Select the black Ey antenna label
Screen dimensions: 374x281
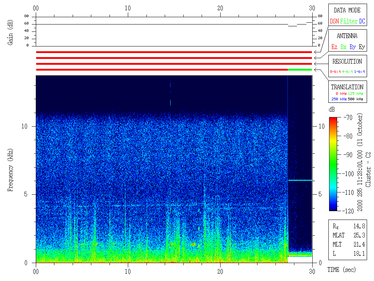[362, 47]
